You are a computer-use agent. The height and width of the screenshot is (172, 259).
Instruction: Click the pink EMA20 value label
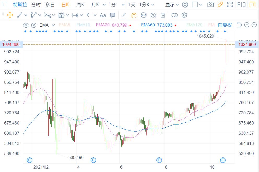(x=111, y=25)
